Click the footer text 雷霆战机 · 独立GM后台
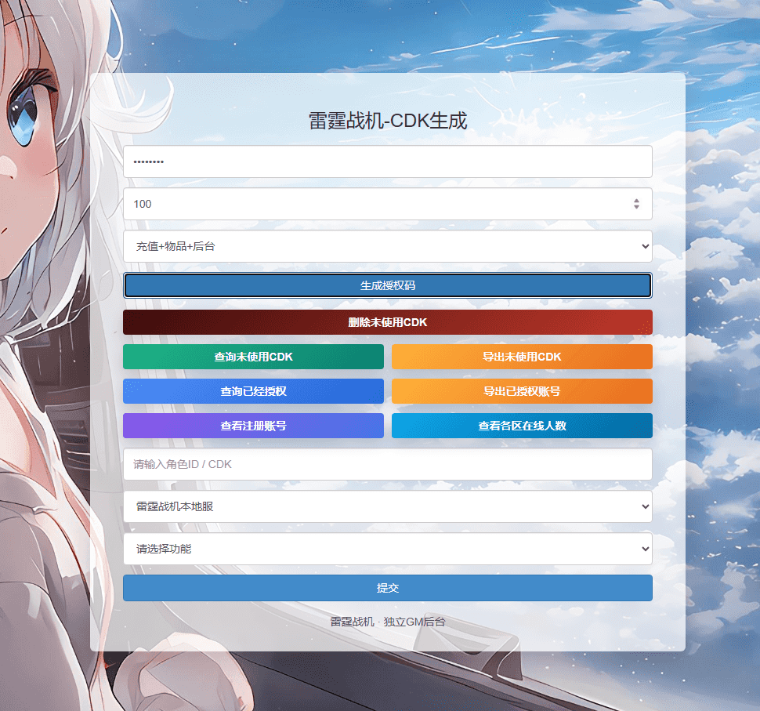The width and height of the screenshot is (760, 711). click(388, 622)
